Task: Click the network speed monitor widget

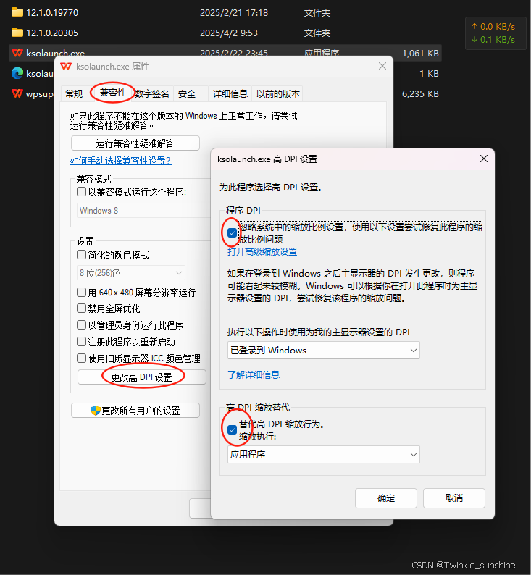Action: point(494,33)
